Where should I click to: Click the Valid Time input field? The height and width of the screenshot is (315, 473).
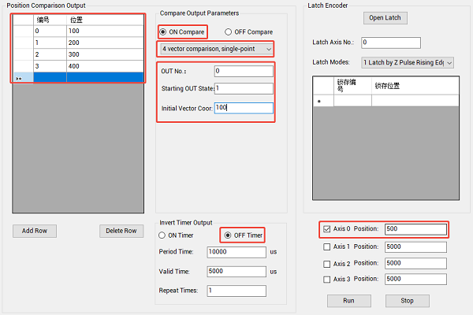pyautogui.click(x=236, y=271)
